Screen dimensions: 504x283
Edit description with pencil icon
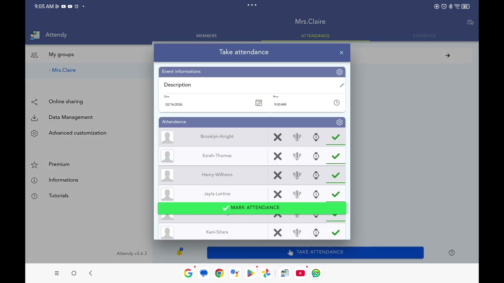pos(342,85)
